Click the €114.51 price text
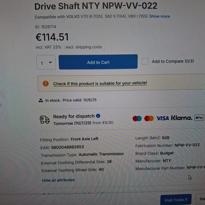This screenshot has width=205, height=205. pos(52,37)
